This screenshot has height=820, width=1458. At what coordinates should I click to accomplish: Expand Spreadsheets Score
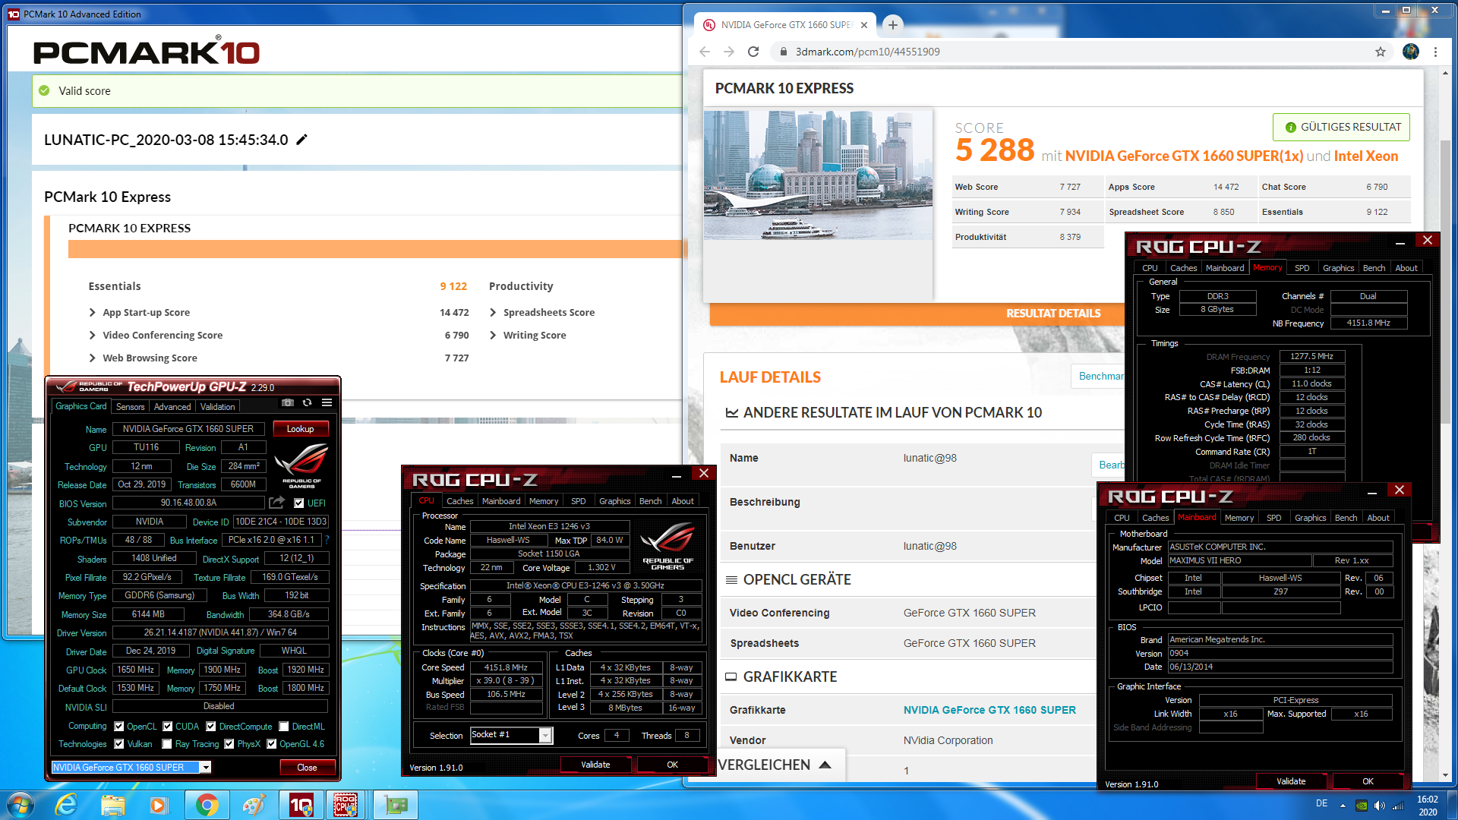click(x=493, y=312)
